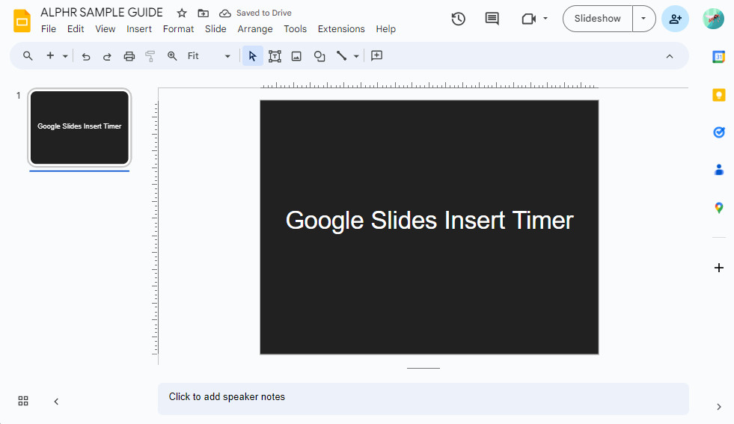Choose the Select arrow cursor tool

pyautogui.click(x=252, y=56)
